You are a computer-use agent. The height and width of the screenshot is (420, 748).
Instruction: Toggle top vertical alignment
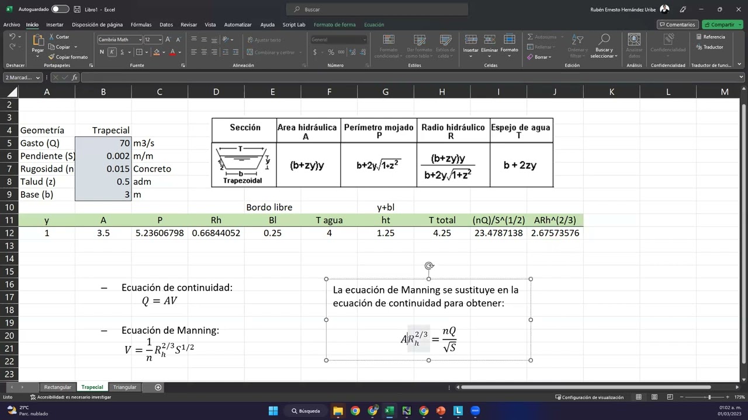(x=195, y=40)
